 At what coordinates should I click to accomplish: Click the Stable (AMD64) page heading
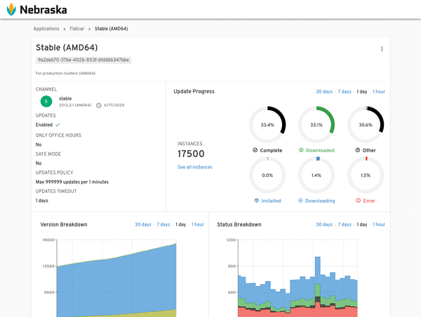pos(67,48)
